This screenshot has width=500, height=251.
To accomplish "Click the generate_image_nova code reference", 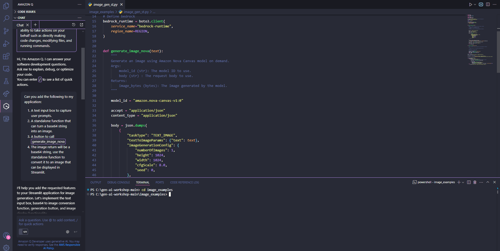I will (48, 142).
